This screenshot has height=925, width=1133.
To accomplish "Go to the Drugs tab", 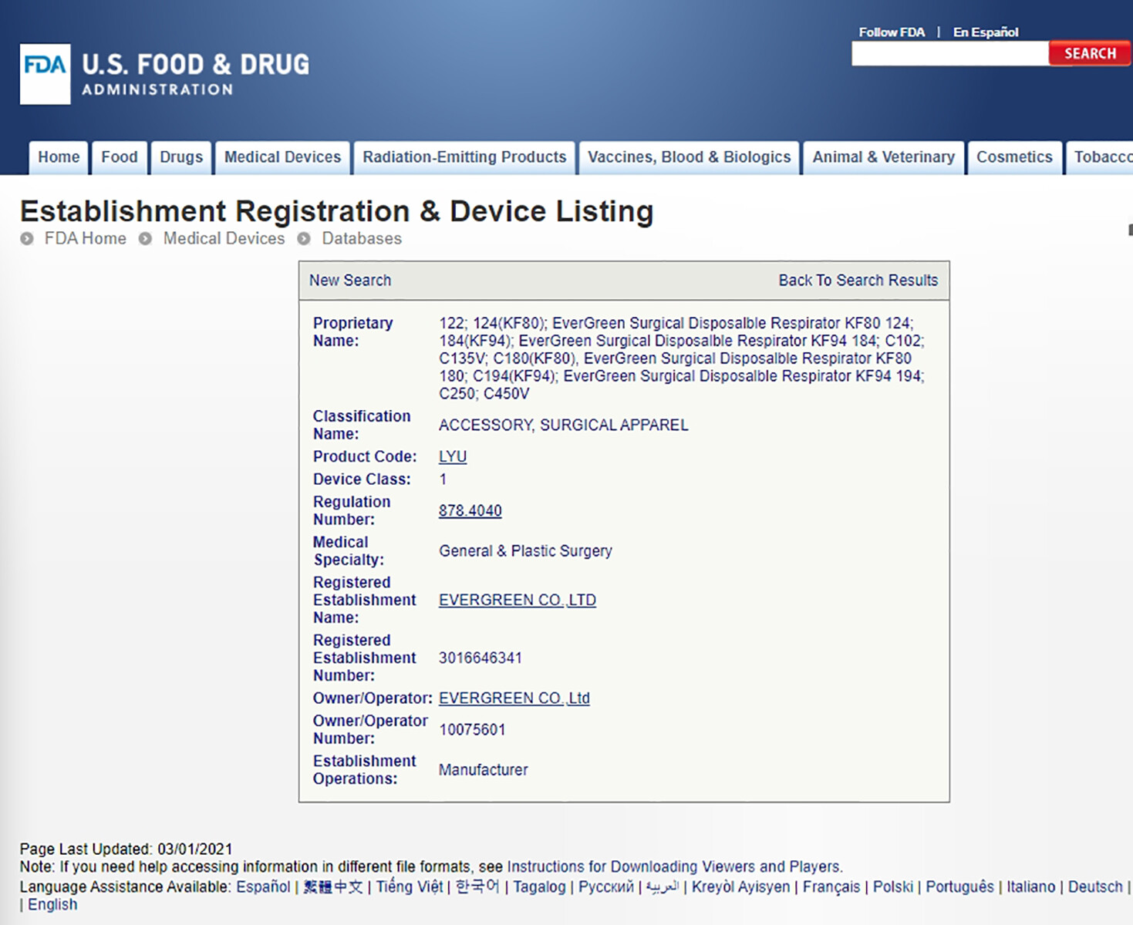I will tap(181, 157).
